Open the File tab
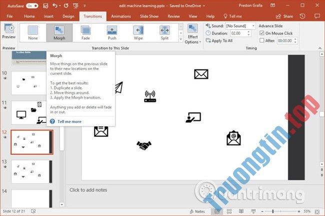This screenshot has width=325, height=216. (9, 16)
